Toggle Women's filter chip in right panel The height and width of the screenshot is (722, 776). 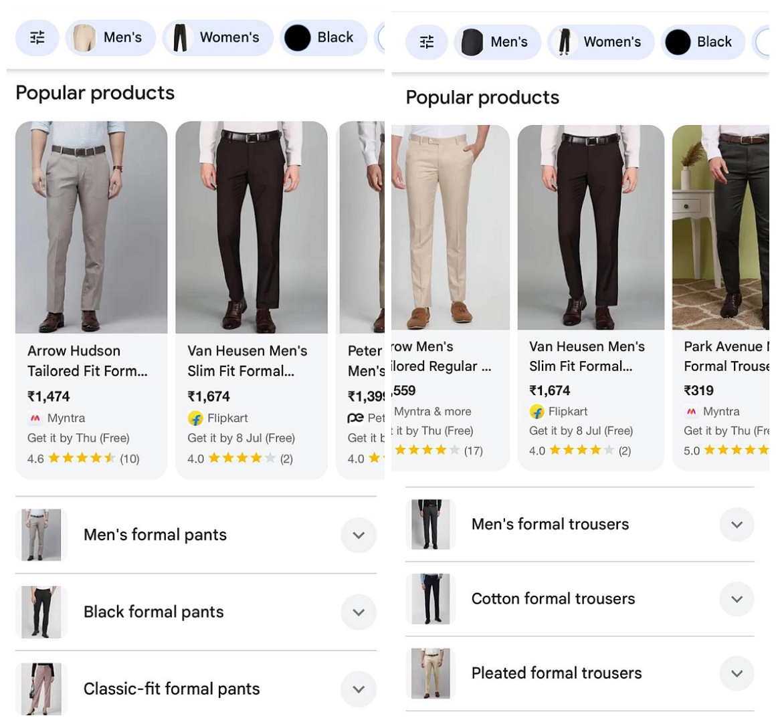click(601, 42)
